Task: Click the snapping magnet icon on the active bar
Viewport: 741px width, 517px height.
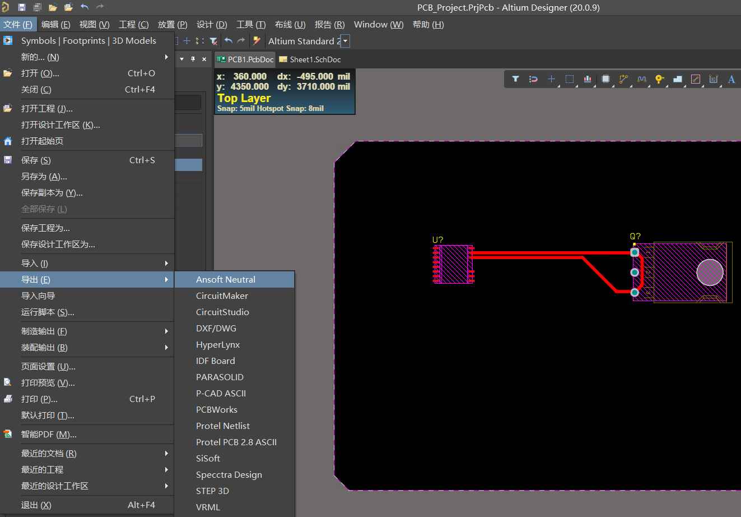Action: tap(533, 79)
